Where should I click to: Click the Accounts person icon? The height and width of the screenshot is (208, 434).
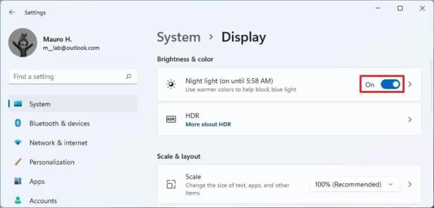(18, 200)
